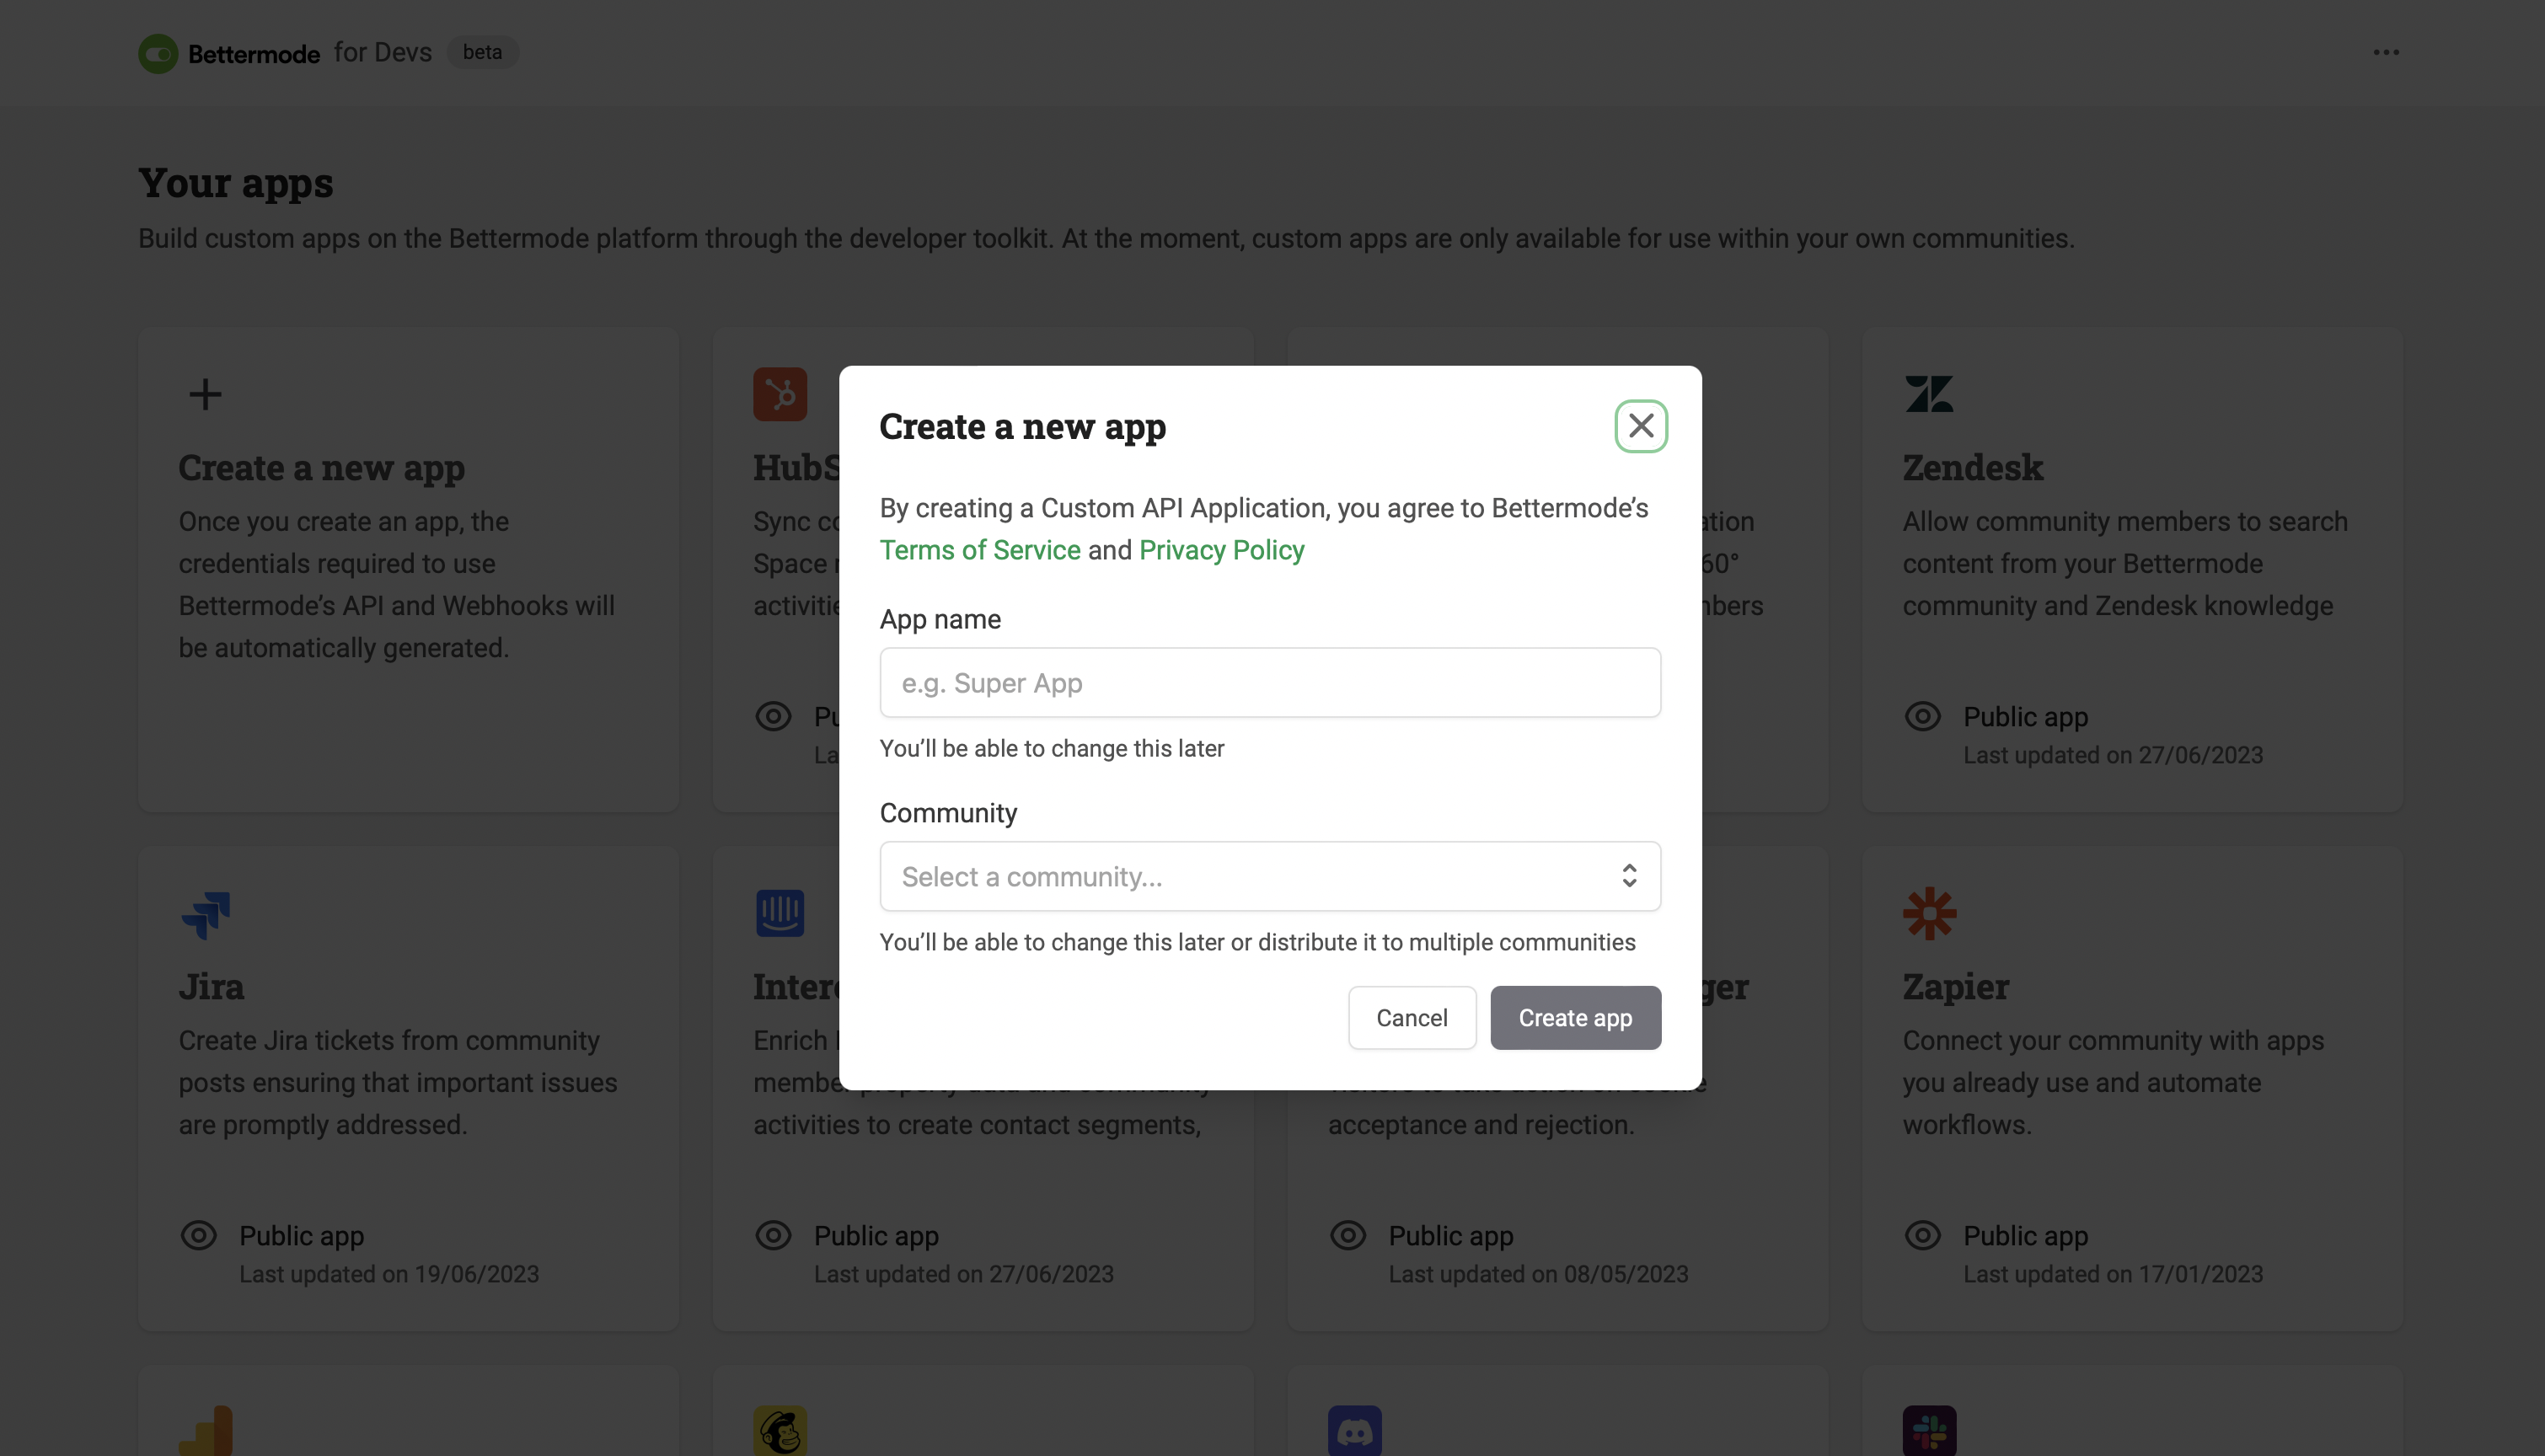Viewport: 2545px width, 1456px height.
Task: Click the App name field label
Action: point(940,619)
